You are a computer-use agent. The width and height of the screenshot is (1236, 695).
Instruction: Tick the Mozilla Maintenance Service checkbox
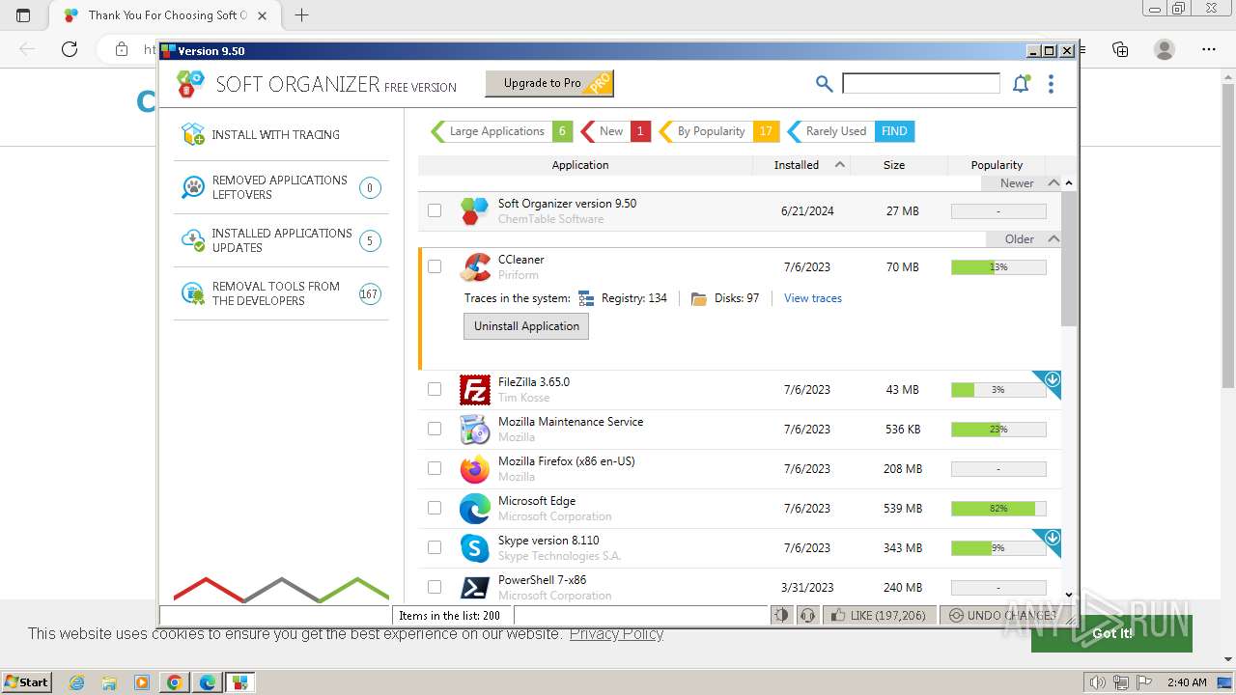435,429
